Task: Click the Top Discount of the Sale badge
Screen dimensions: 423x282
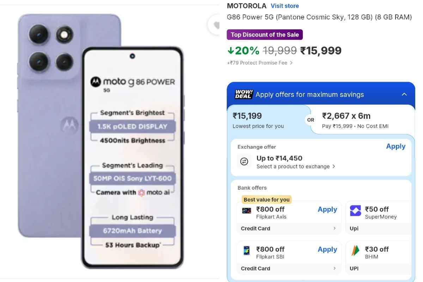Action: click(265, 35)
